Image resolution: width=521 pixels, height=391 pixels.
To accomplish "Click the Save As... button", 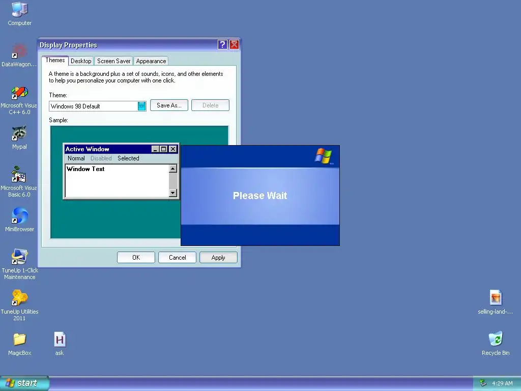I will (169, 105).
